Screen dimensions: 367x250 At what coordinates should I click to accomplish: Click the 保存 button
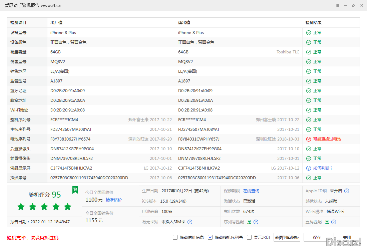[x=317, y=237]
